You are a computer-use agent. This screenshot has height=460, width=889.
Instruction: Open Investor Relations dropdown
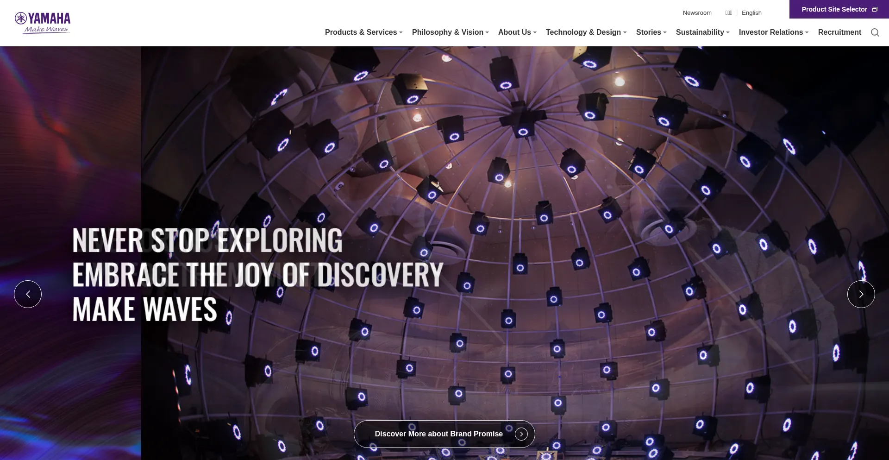773,32
